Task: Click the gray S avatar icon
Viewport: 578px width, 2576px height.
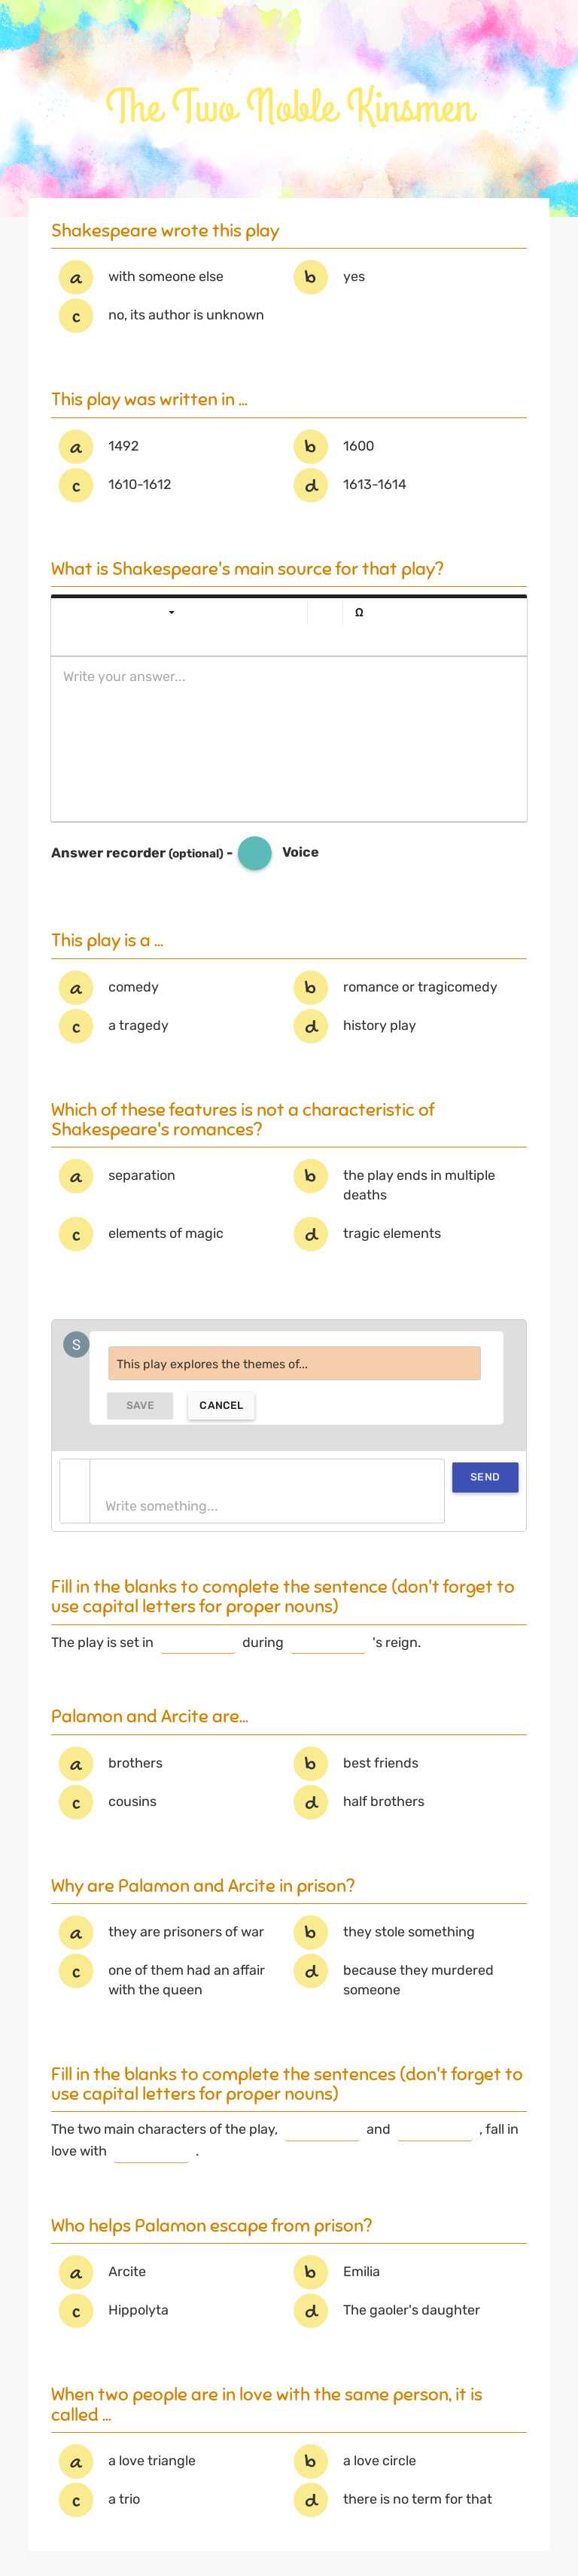Action: coord(77,1345)
